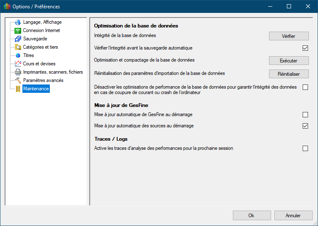The image size is (318, 226).
Task: Open the Paramètres avancés tree entry
Action: click(x=43, y=80)
